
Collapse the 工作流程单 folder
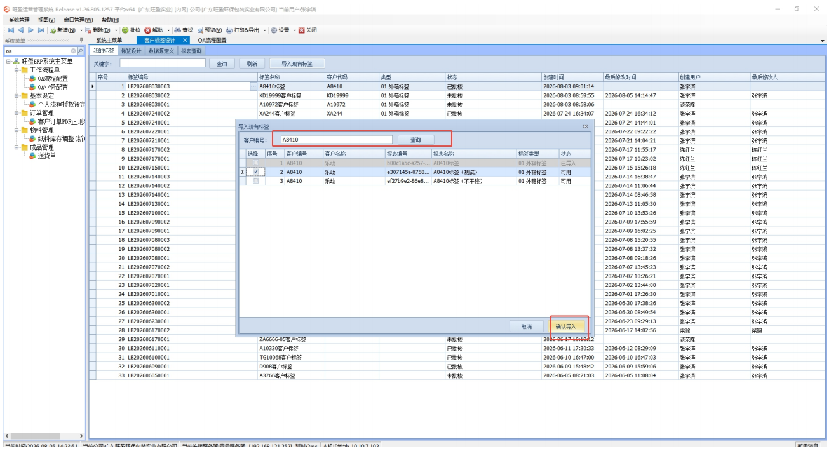pyautogui.click(x=17, y=70)
